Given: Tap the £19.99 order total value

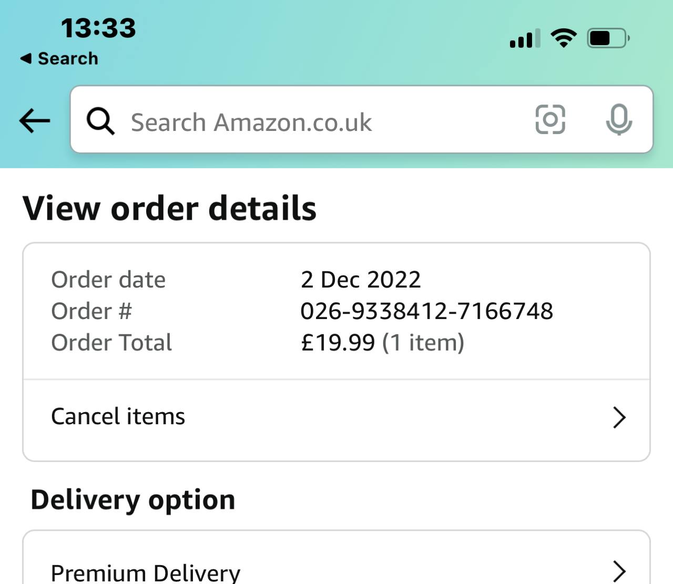Looking at the screenshot, I should pos(338,343).
